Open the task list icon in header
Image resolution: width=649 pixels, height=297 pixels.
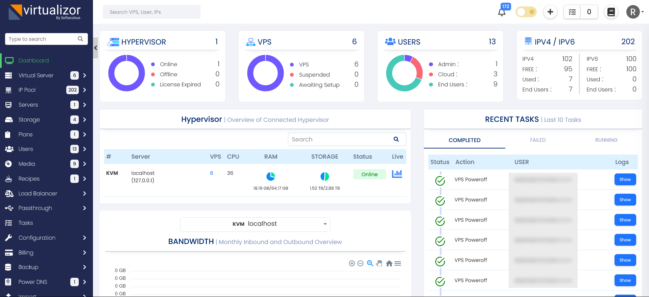point(572,12)
